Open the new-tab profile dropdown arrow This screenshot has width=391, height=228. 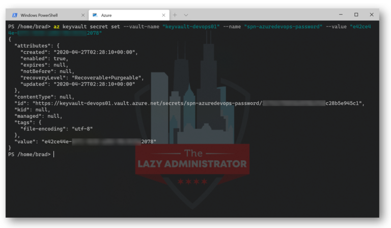point(186,15)
